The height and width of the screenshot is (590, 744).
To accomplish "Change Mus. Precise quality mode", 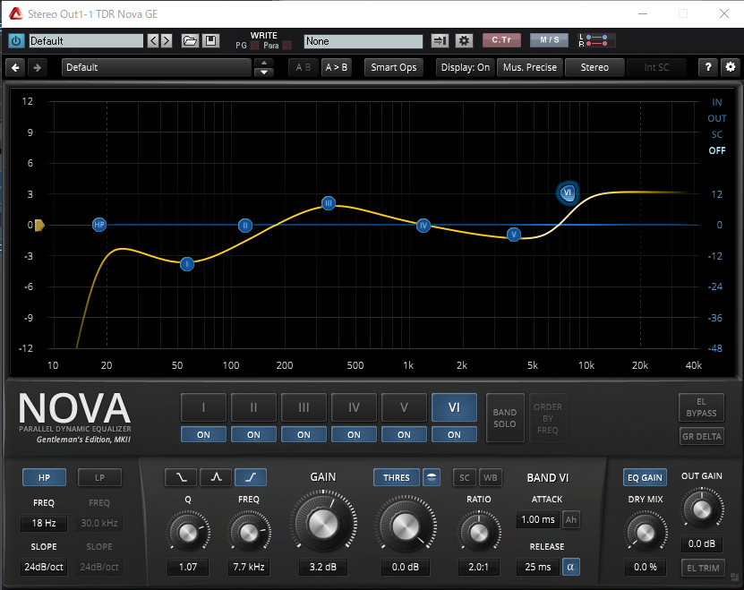I will tap(530, 67).
